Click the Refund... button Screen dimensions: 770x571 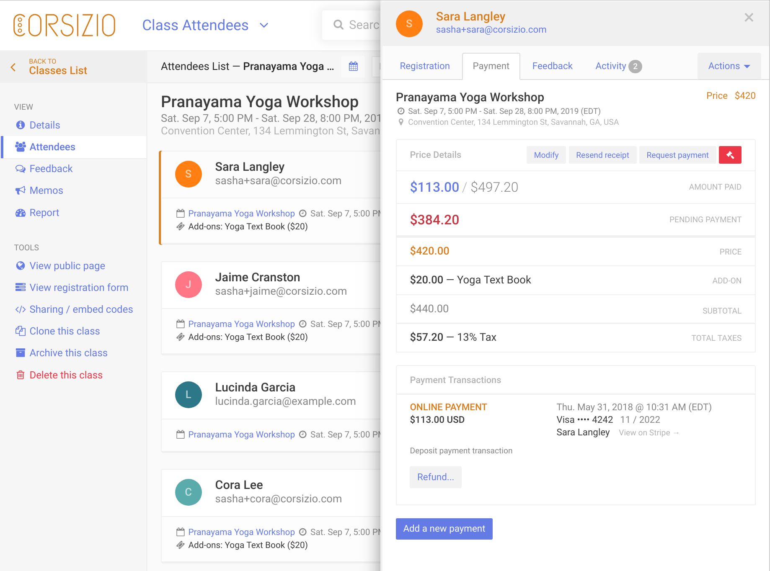point(435,477)
